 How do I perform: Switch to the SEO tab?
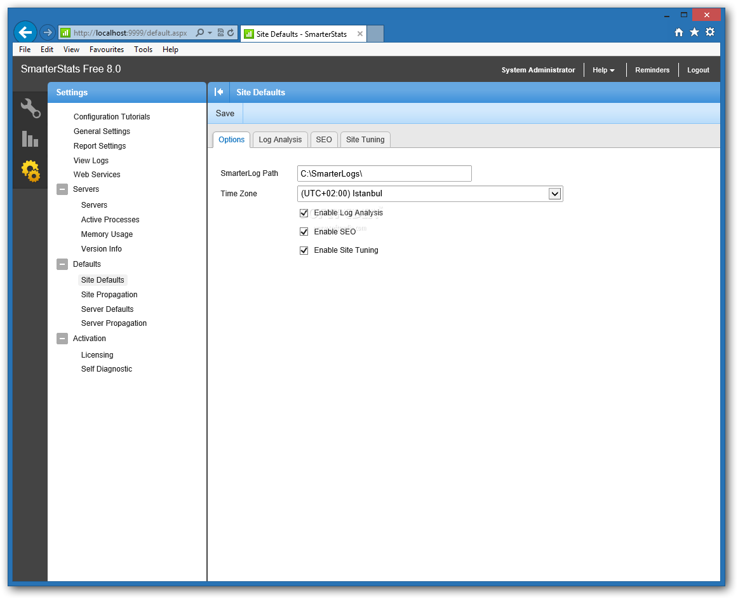[x=324, y=140]
